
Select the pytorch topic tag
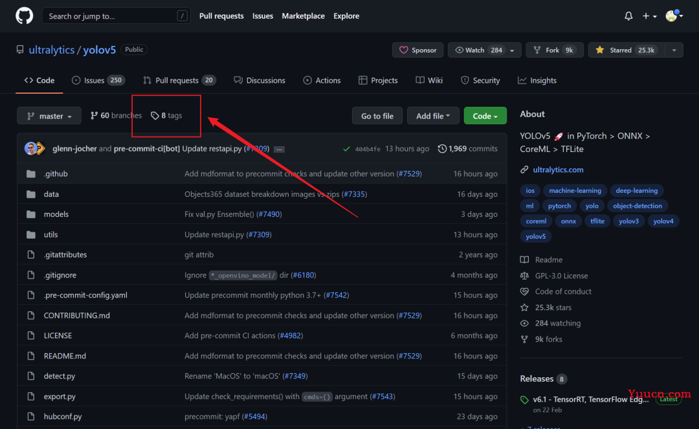tap(559, 206)
